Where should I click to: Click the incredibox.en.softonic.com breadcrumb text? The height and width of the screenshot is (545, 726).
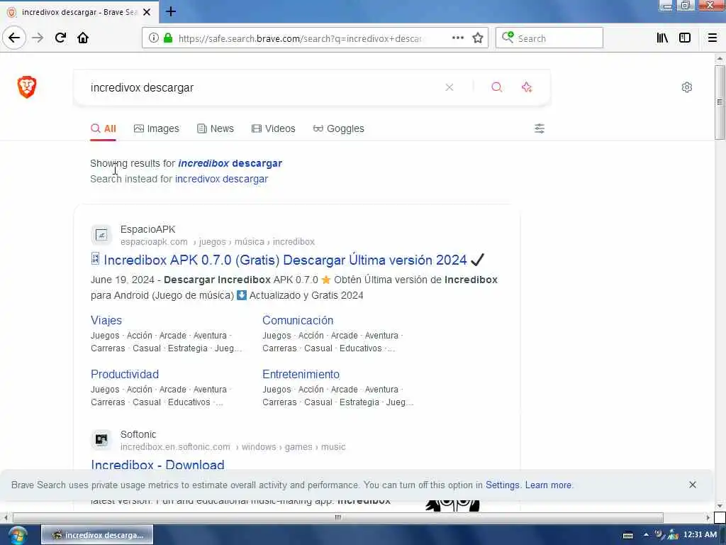click(x=175, y=447)
